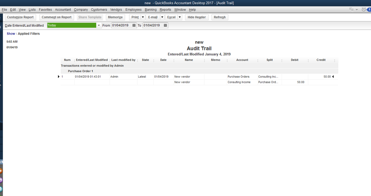Click the Memo column header
371x196 pixels.
(x=215, y=60)
